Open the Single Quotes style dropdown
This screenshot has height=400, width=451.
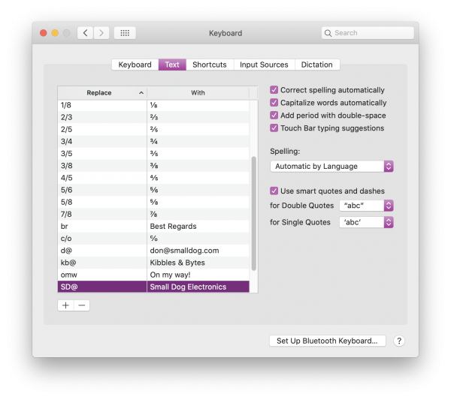[366, 222]
